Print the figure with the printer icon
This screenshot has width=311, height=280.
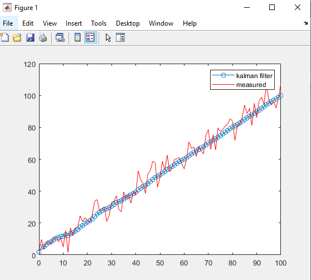(43, 37)
